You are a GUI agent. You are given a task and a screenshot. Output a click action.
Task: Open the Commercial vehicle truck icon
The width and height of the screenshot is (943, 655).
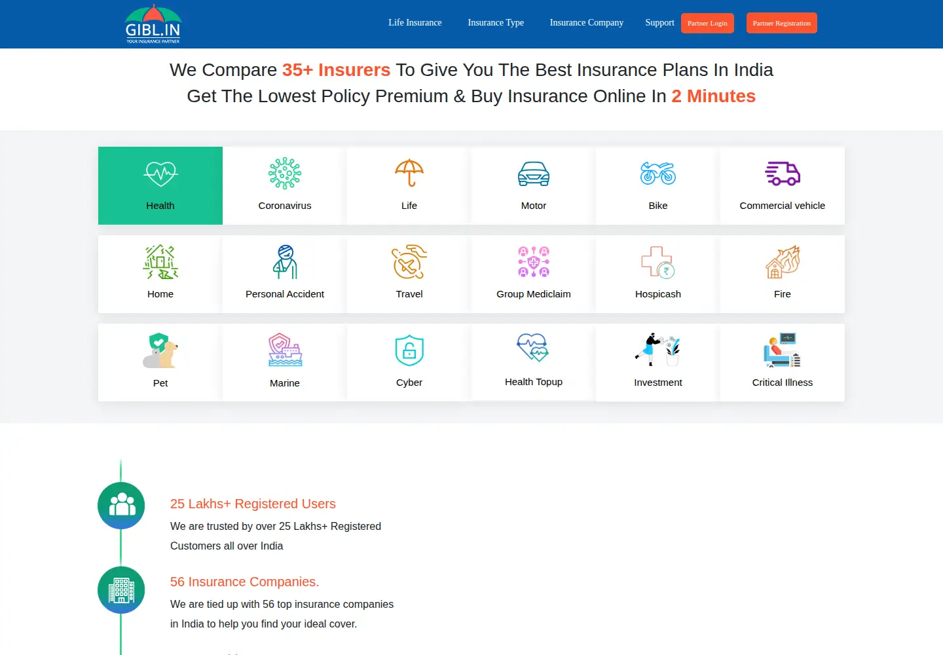[783, 174]
